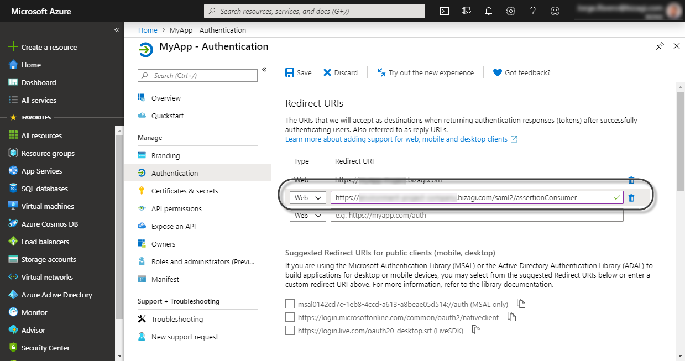Focus the resource menu Search (Ctrl+/) box
The image size is (685, 361).
point(197,75)
